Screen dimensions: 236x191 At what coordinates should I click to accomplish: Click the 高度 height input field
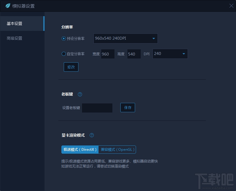click(x=134, y=54)
